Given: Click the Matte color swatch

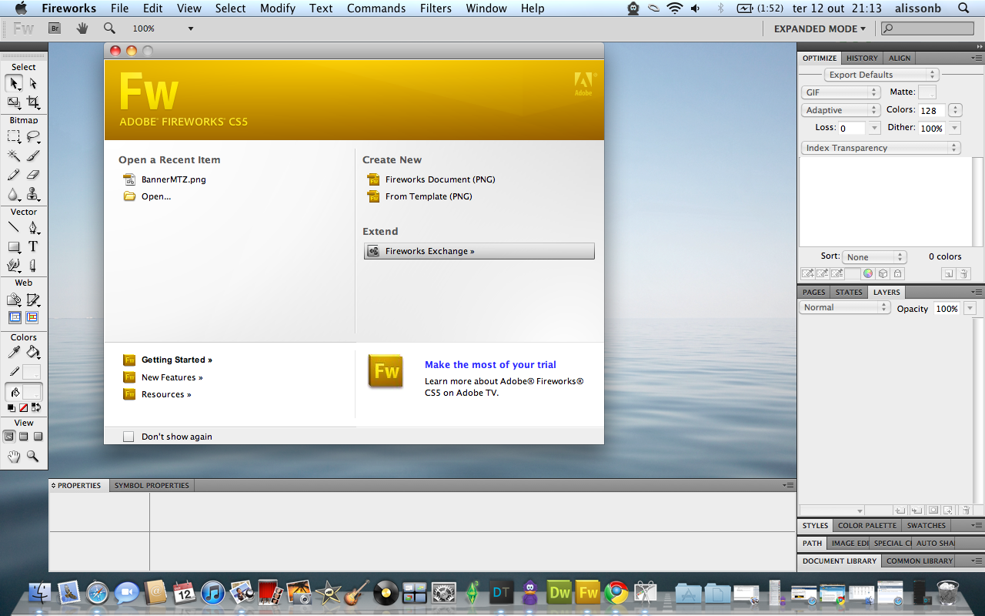Looking at the screenshot, I should tap(927, 92).
